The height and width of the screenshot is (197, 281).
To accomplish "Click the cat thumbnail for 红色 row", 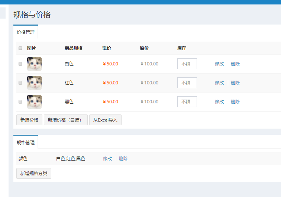I will coord(34,83).
